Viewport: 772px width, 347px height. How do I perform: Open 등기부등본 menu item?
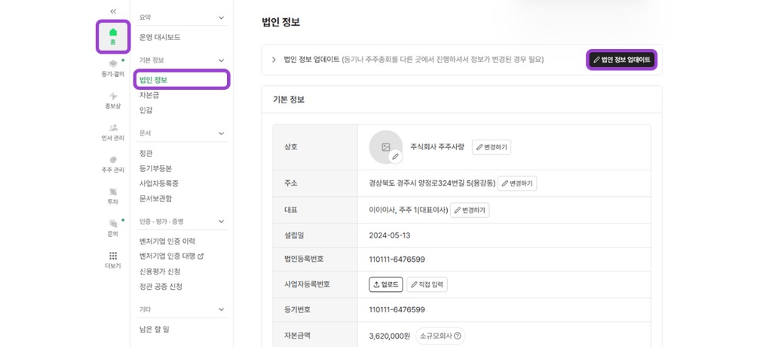click(x=155, y=168)
